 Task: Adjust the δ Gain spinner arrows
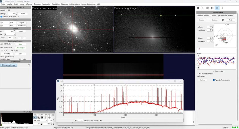coord(213,38)
